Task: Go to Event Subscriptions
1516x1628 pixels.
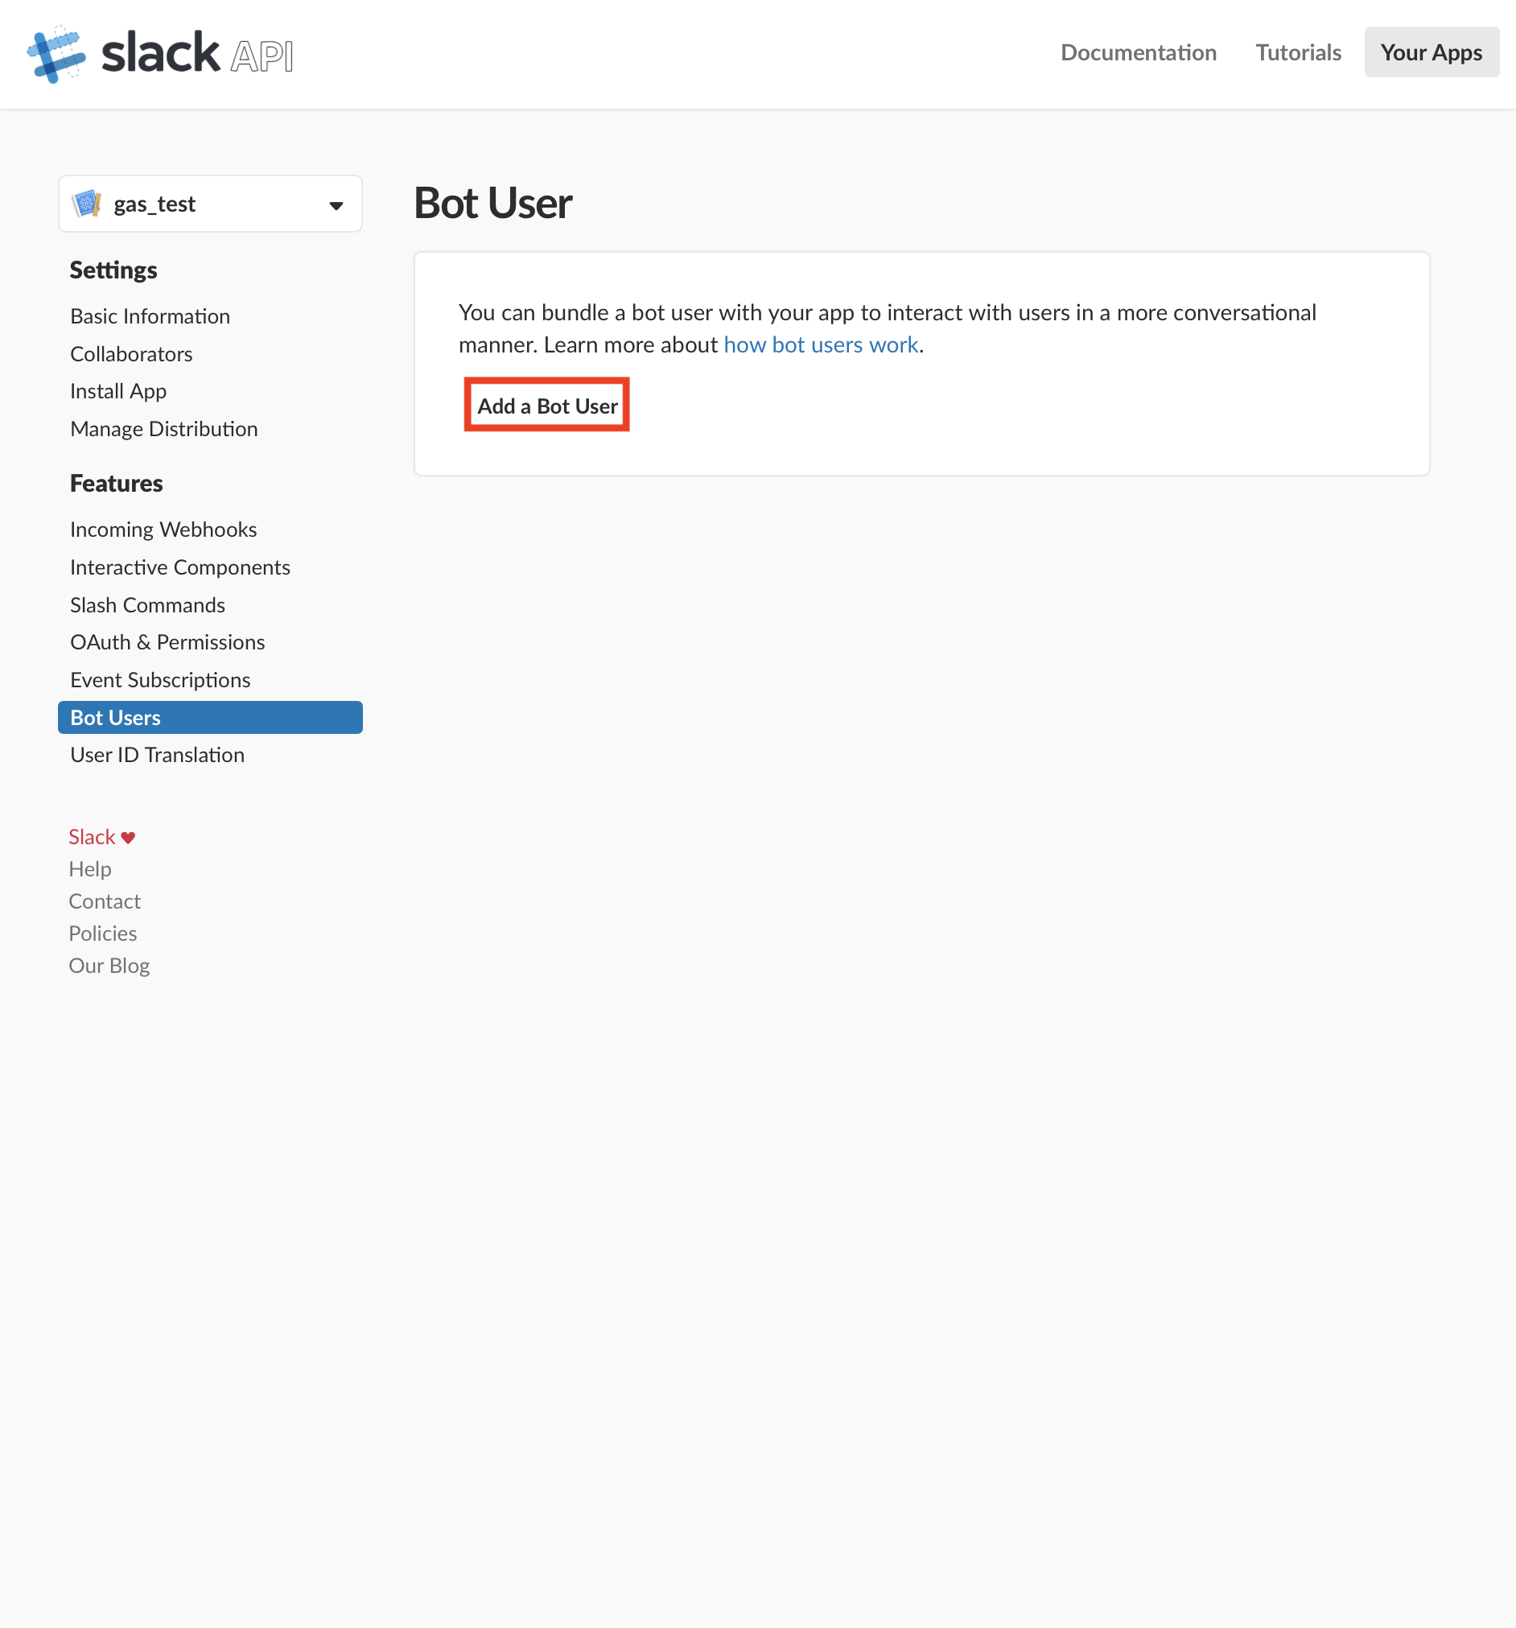Action: [159, 680]
